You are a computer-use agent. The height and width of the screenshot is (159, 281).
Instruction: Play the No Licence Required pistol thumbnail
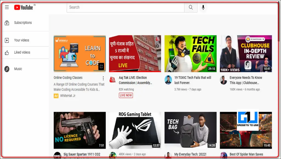click(x=80, y=130)
